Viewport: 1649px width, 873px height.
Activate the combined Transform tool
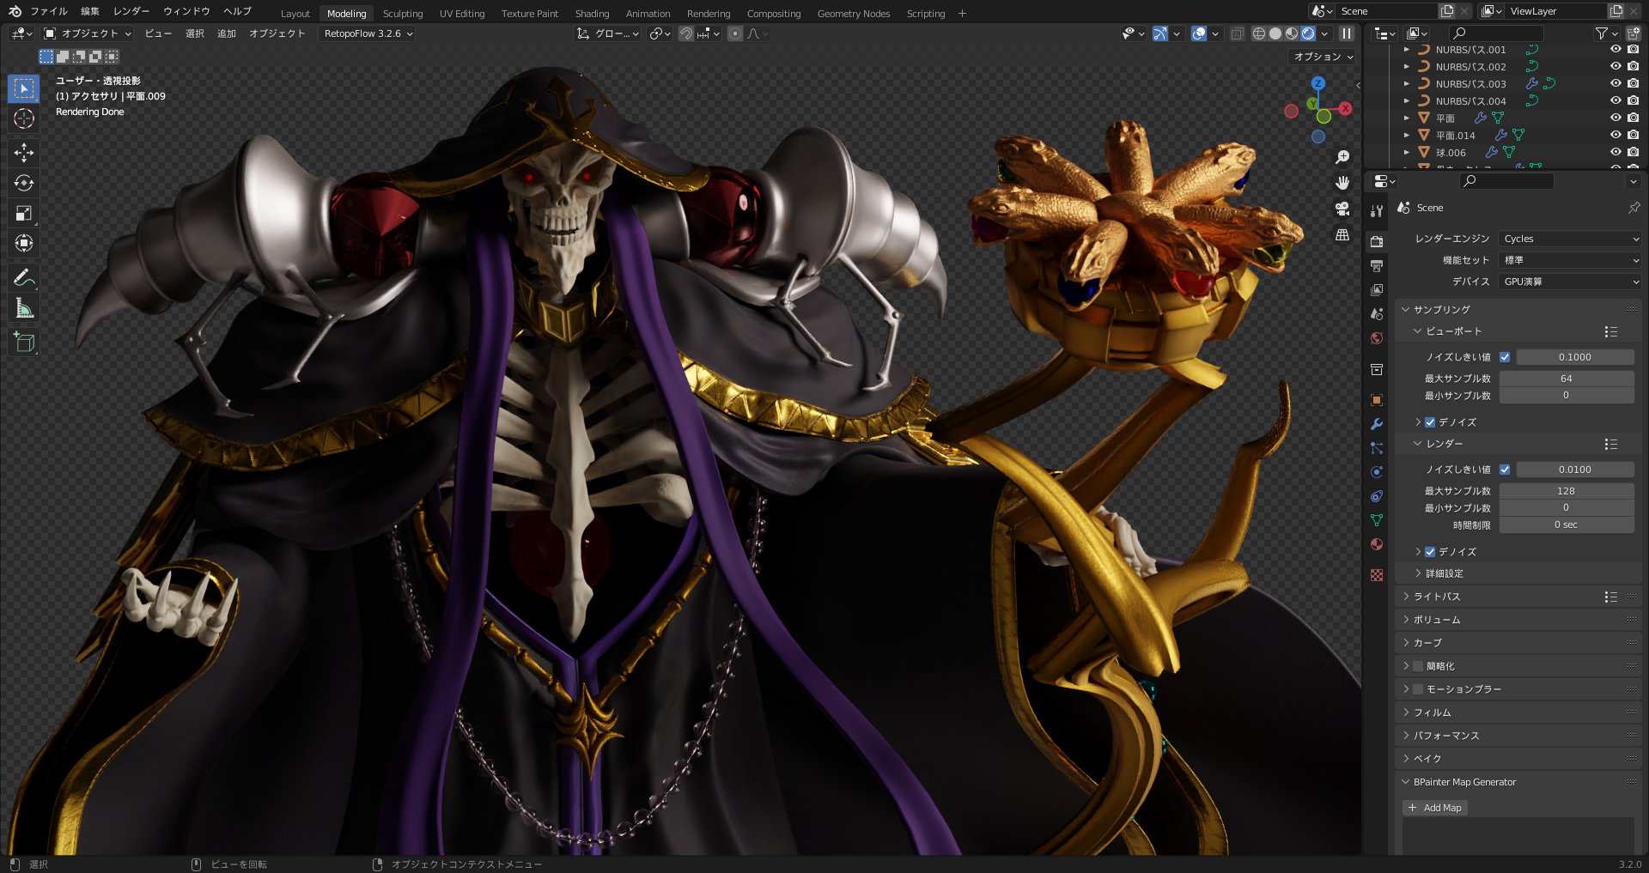coord(24,243)
